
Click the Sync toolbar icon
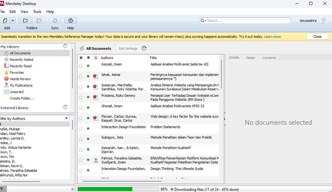(55, 20)
